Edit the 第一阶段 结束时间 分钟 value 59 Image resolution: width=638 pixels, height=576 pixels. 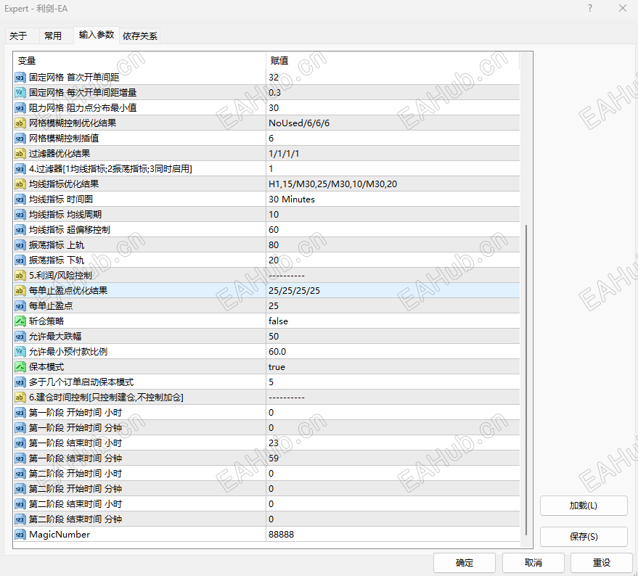pos(393,458)
